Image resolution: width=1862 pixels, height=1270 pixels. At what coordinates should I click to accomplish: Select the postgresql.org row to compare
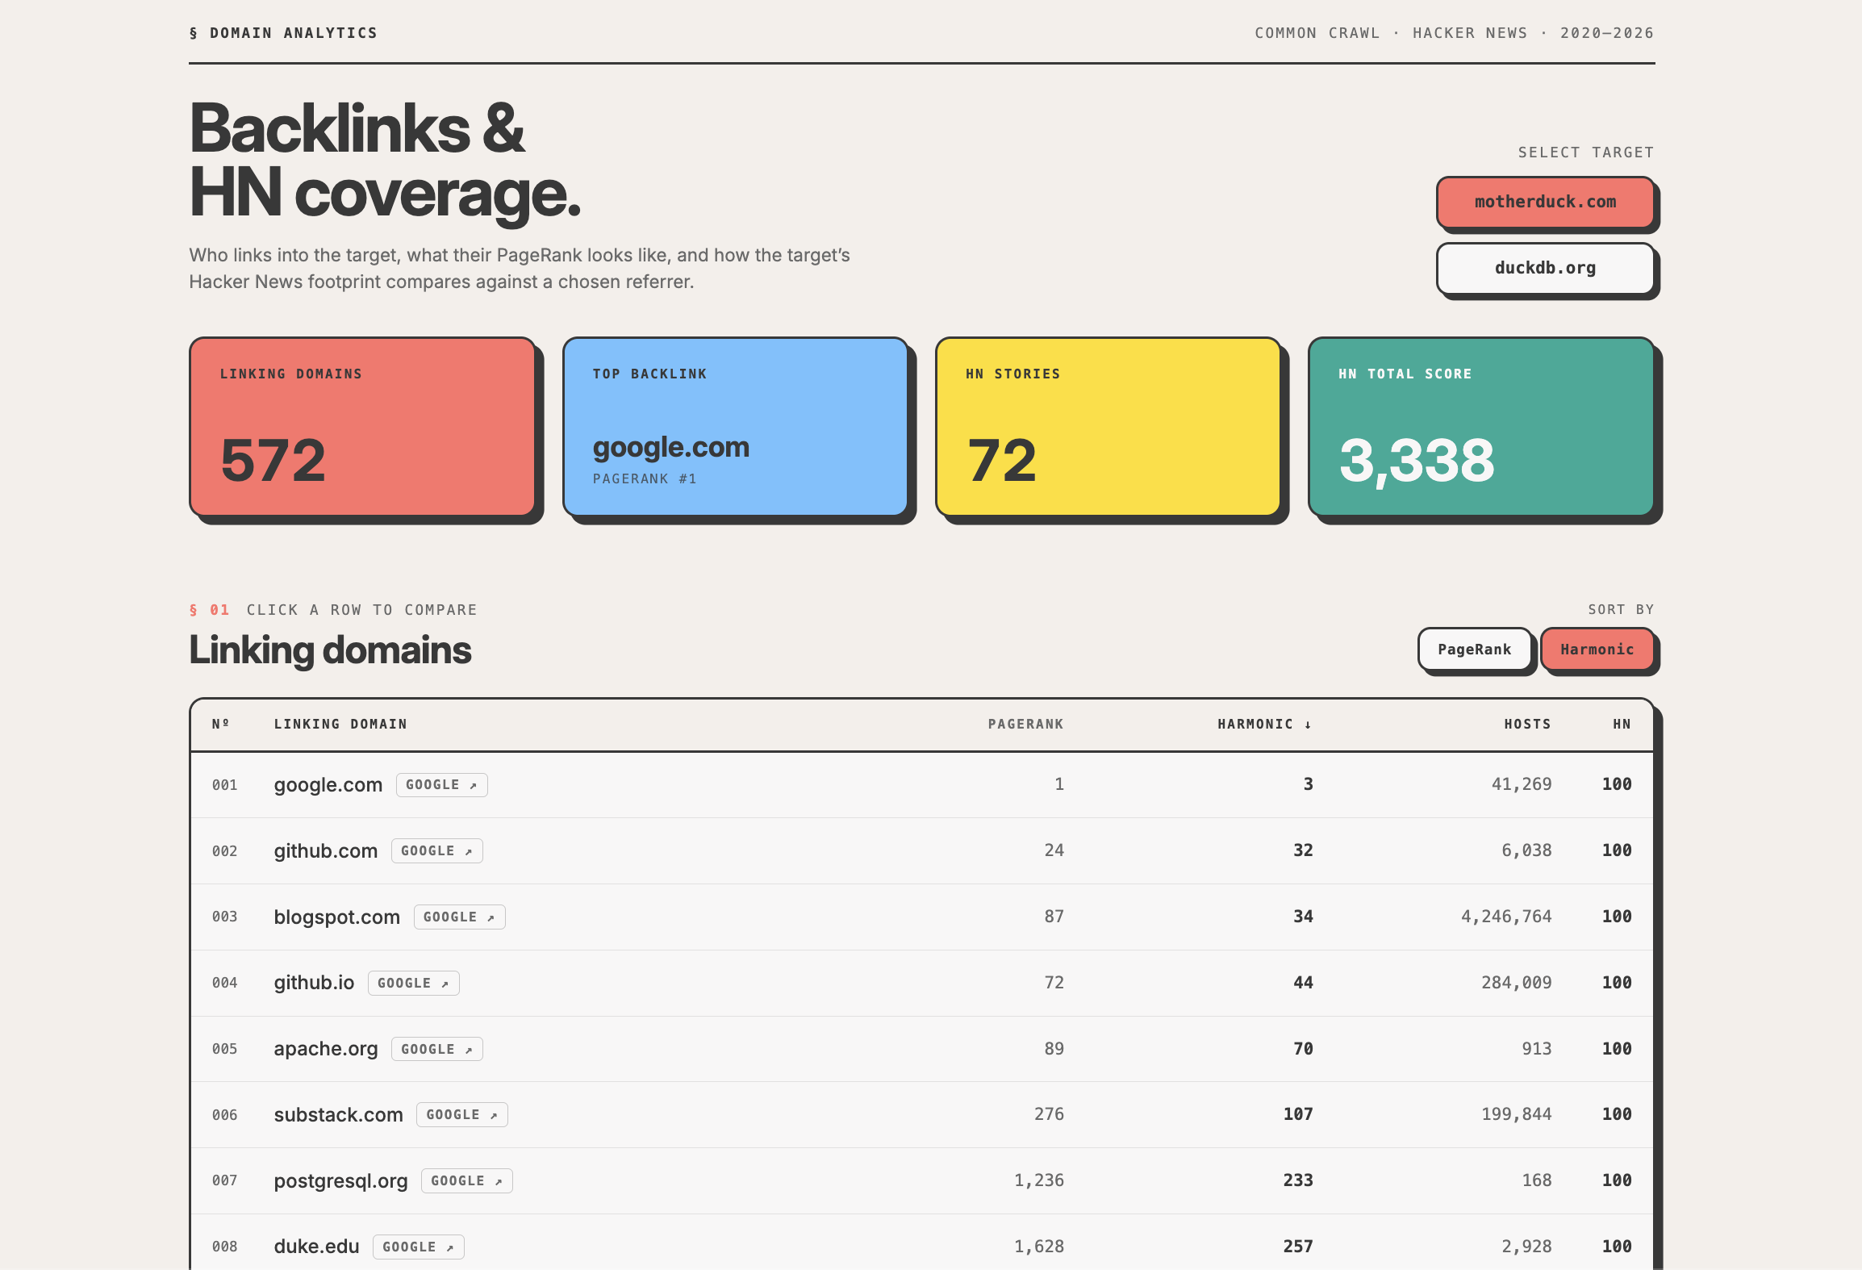pyautogui.click(x=921, y=1181)
